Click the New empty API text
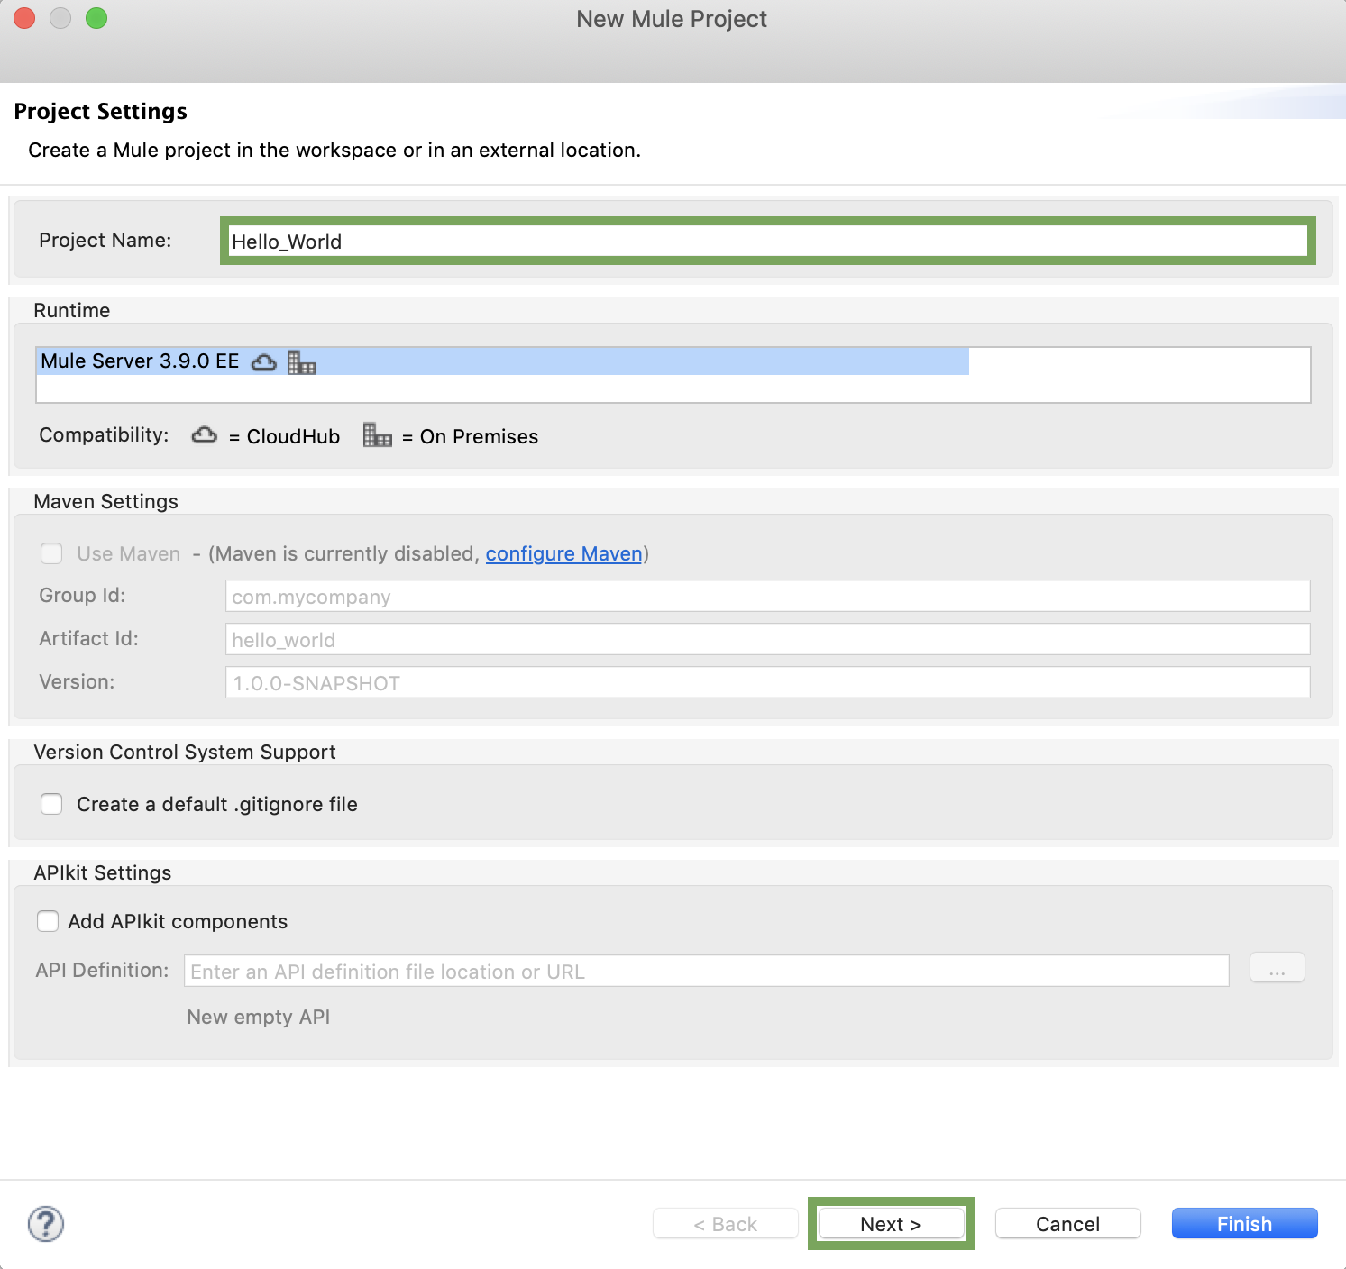1346x1269 pixels. coord(259,1017)
